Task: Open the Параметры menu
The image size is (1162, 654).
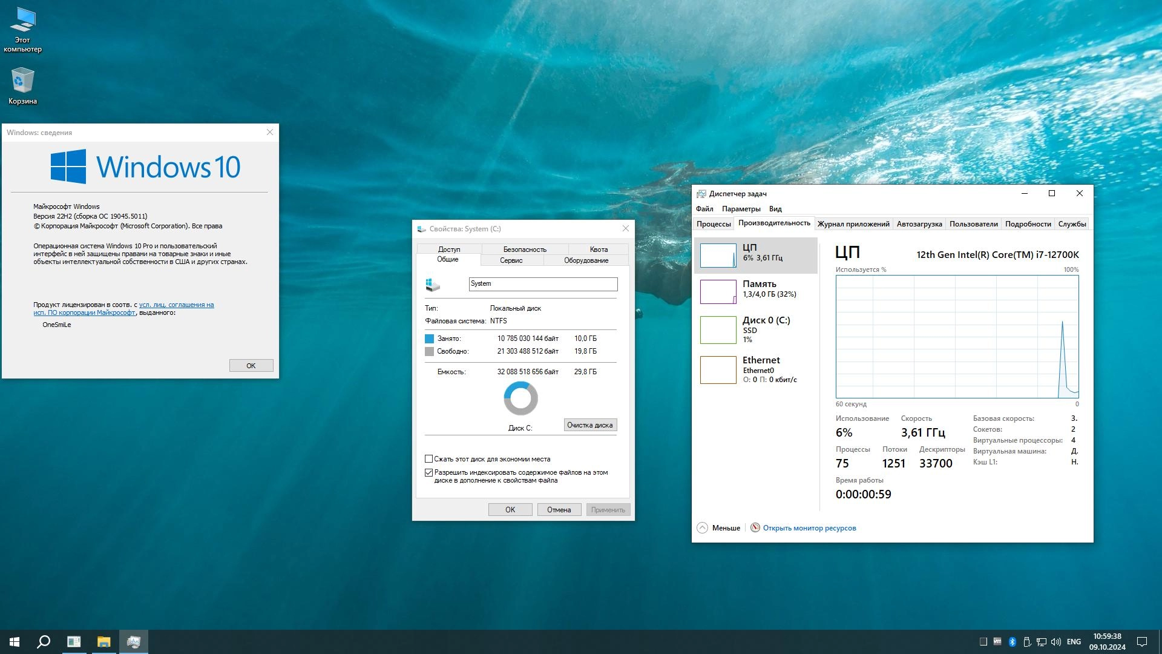Action: point(741,209)
